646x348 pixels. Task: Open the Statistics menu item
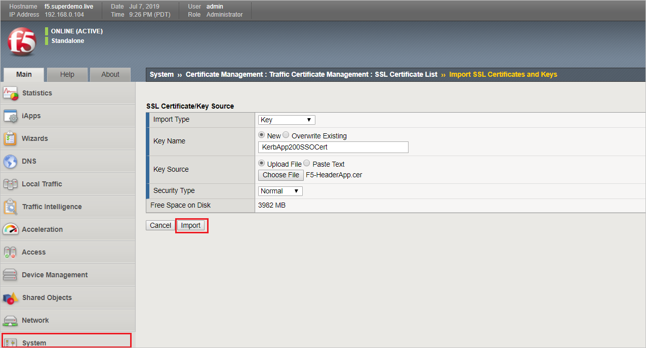pyautogui.click(x=68, y=93)
